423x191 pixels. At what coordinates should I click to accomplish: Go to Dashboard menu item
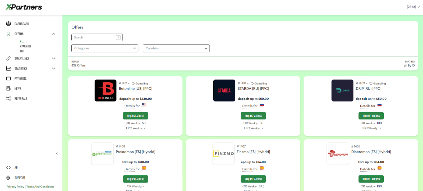[22, 24]
